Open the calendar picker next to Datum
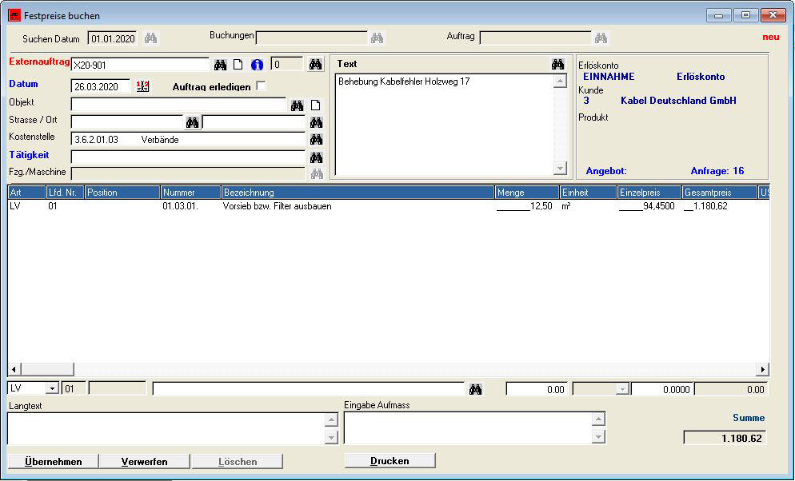The height and width of the screenshot is (481, 795). (x=143, y=86)
